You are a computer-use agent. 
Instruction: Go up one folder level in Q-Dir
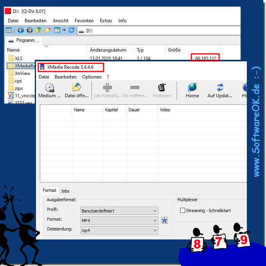pyautogui.click(x=39, y=30)
